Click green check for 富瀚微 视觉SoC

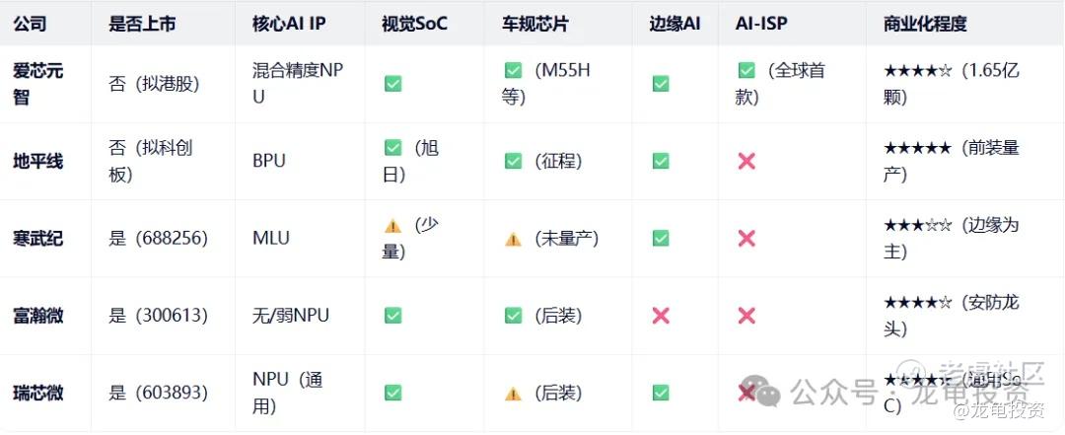tap(392, 316)
